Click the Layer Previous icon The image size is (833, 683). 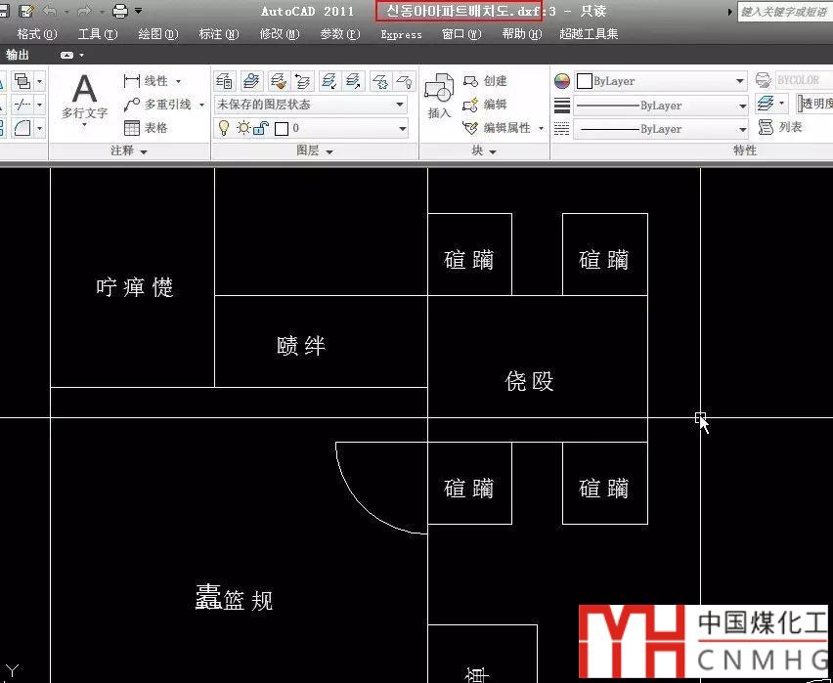(303, 81)
